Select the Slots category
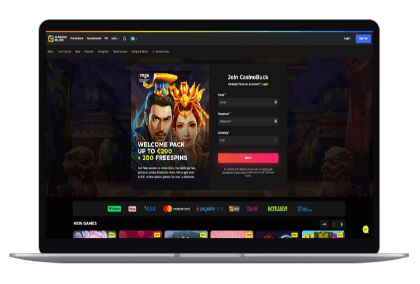Viewport: 420px width, 284px height. click(x=50, y=52)
